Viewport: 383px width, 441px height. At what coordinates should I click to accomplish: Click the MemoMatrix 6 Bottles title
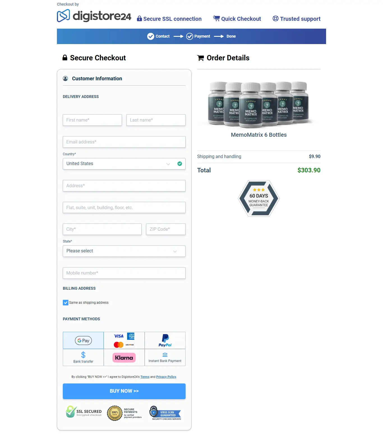pos(259,135)
